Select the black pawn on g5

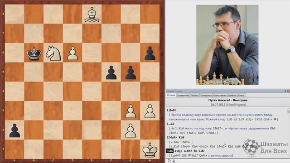click(130, 72)
